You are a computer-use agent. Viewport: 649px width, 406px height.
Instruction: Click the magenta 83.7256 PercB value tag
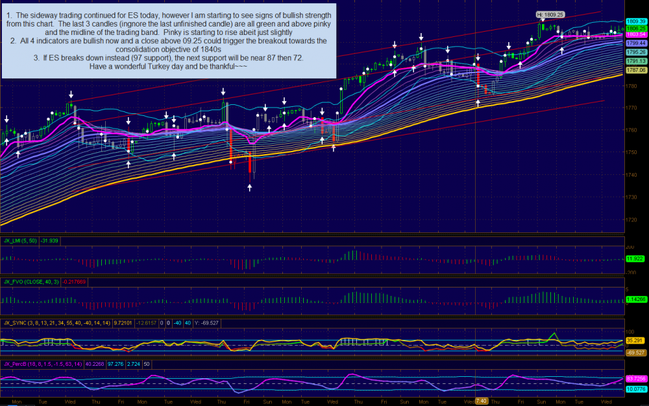point(635,378)
